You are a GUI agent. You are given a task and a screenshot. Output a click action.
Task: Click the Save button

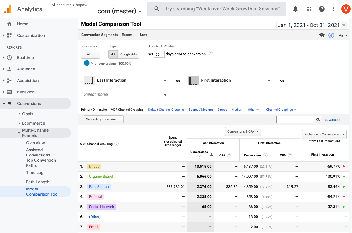tap(143, 35)
